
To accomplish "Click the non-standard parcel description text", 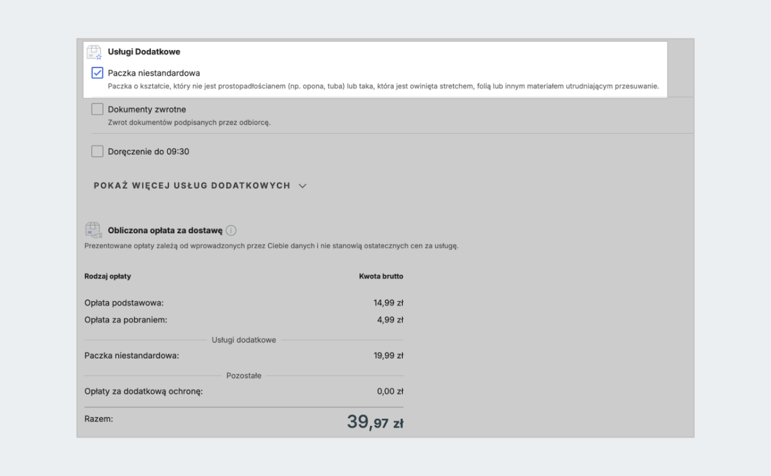I will [384, 86].
